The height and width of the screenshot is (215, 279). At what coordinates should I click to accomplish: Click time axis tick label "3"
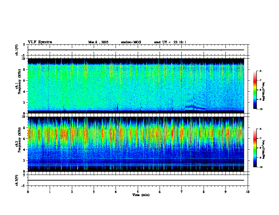click(x=94, y=192)
